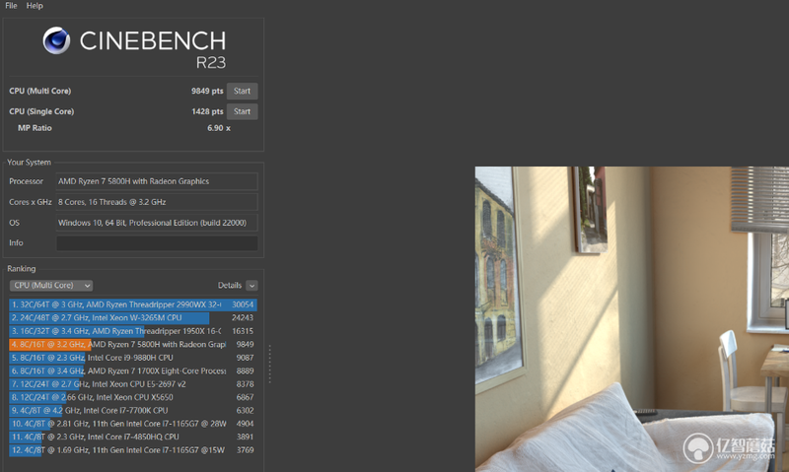Click the Cinebench sphere logo icon
Screen dimensions: 789x472
(56, 40)
